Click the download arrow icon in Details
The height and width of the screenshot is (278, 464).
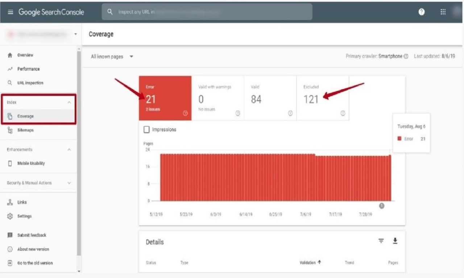pyautogui.click(x=395, y=241)
